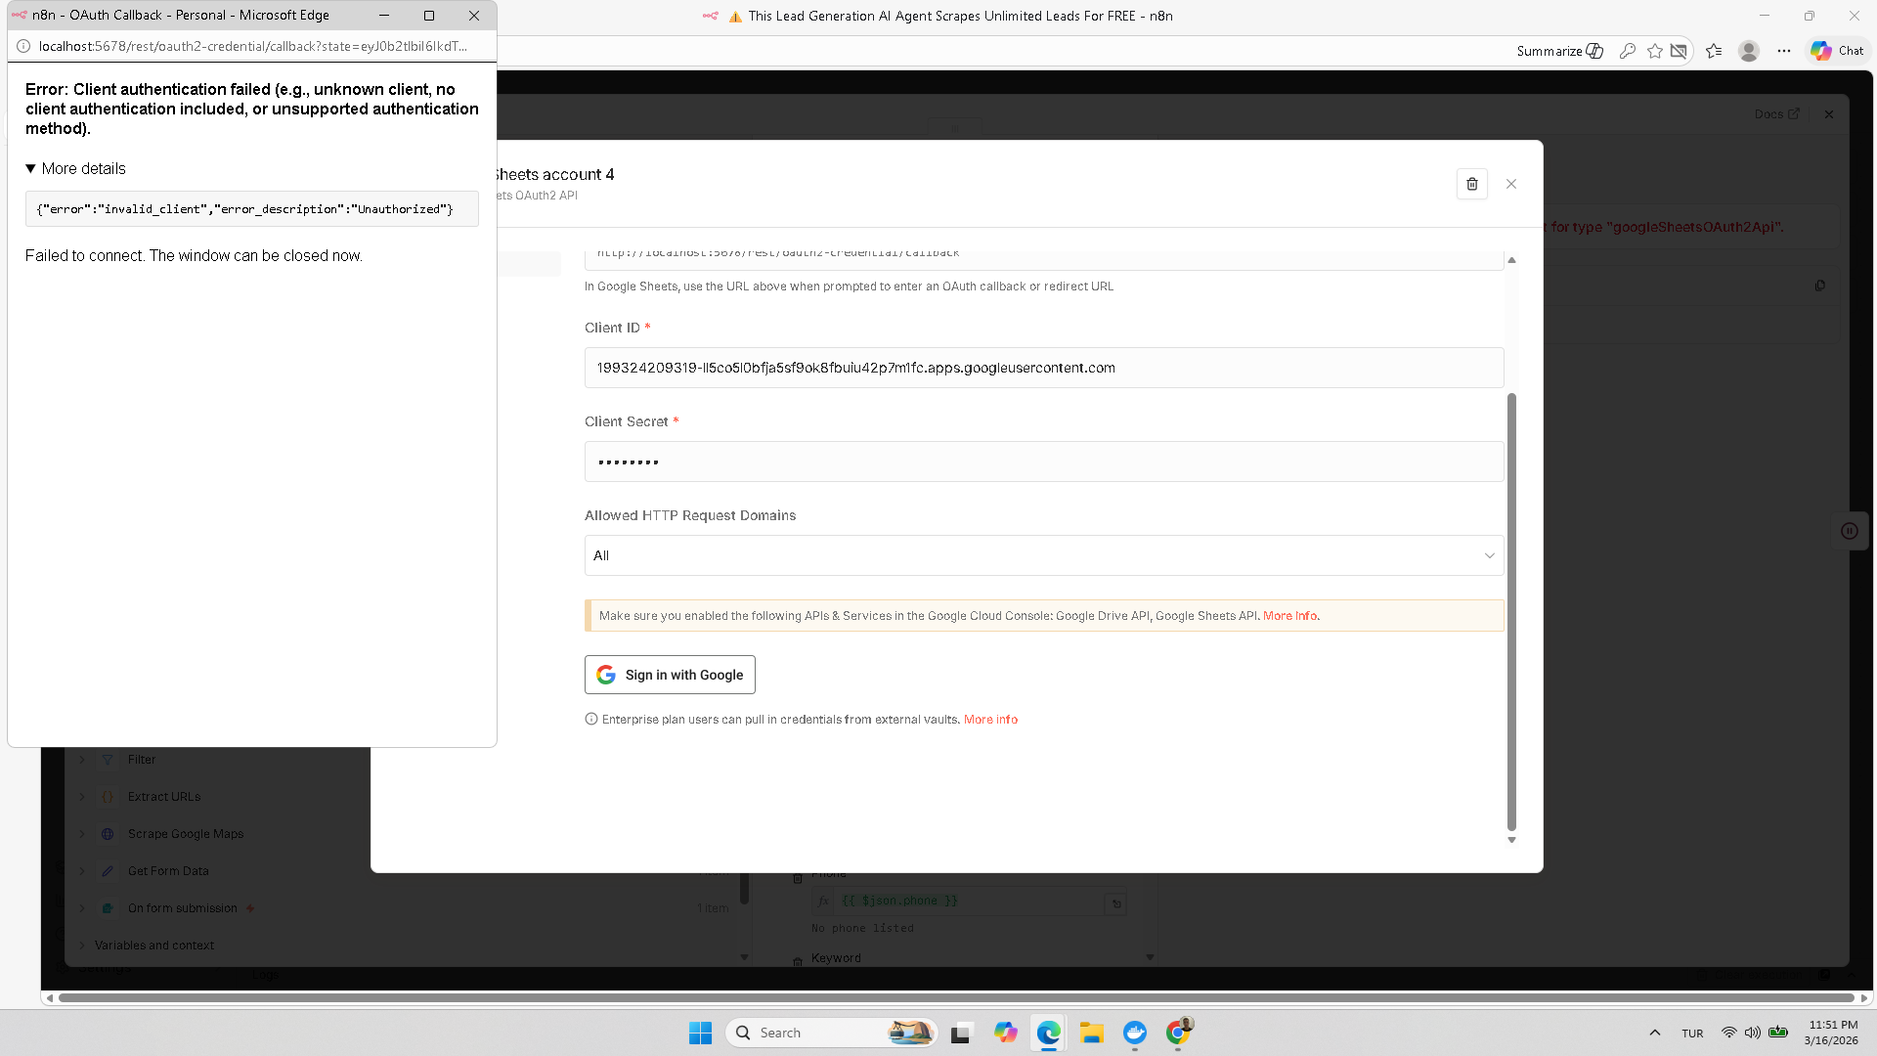Screen dimensions: 1877x1056
Task: Collapse the More details disclosure triangle
Action: (x=30, y=168)
